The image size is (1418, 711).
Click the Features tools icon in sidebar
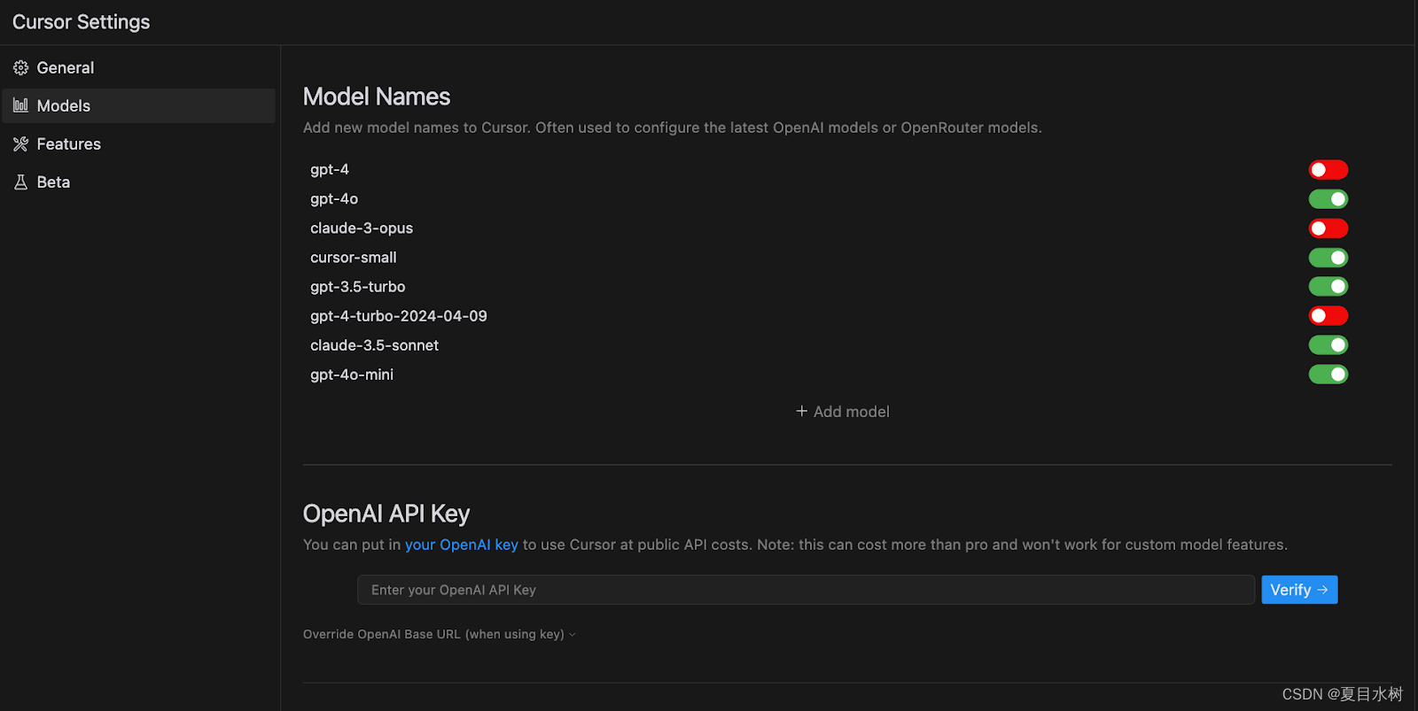(x=20, y=143)
